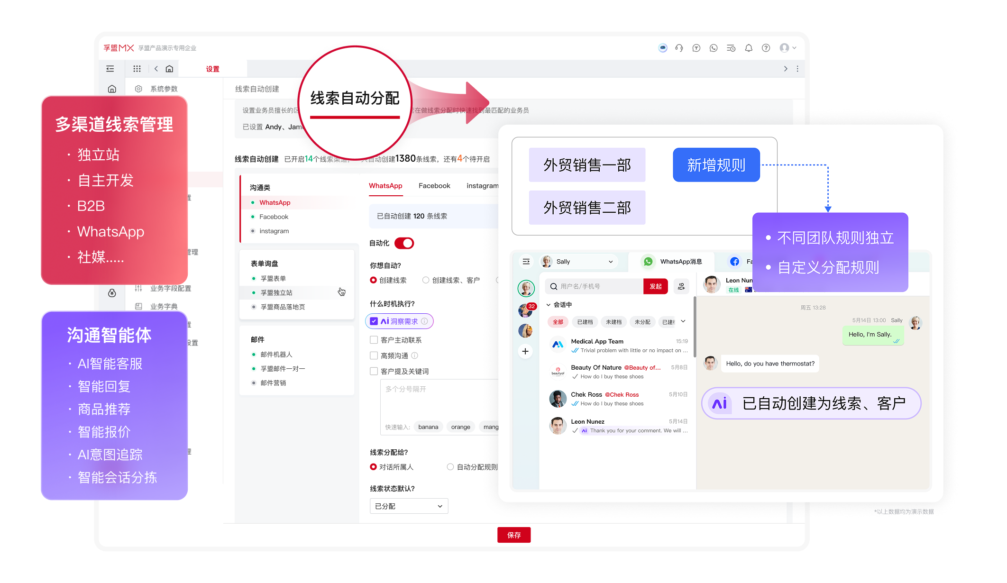Click the notification bell icon
Image resolution: width=1007 pixels, height=583 pixels.
pos(749,48)
